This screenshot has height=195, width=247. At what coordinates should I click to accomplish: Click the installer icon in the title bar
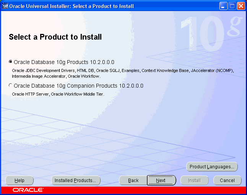(5, 6)
